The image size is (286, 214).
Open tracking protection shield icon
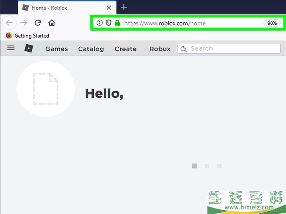click(x=108, y=23)
